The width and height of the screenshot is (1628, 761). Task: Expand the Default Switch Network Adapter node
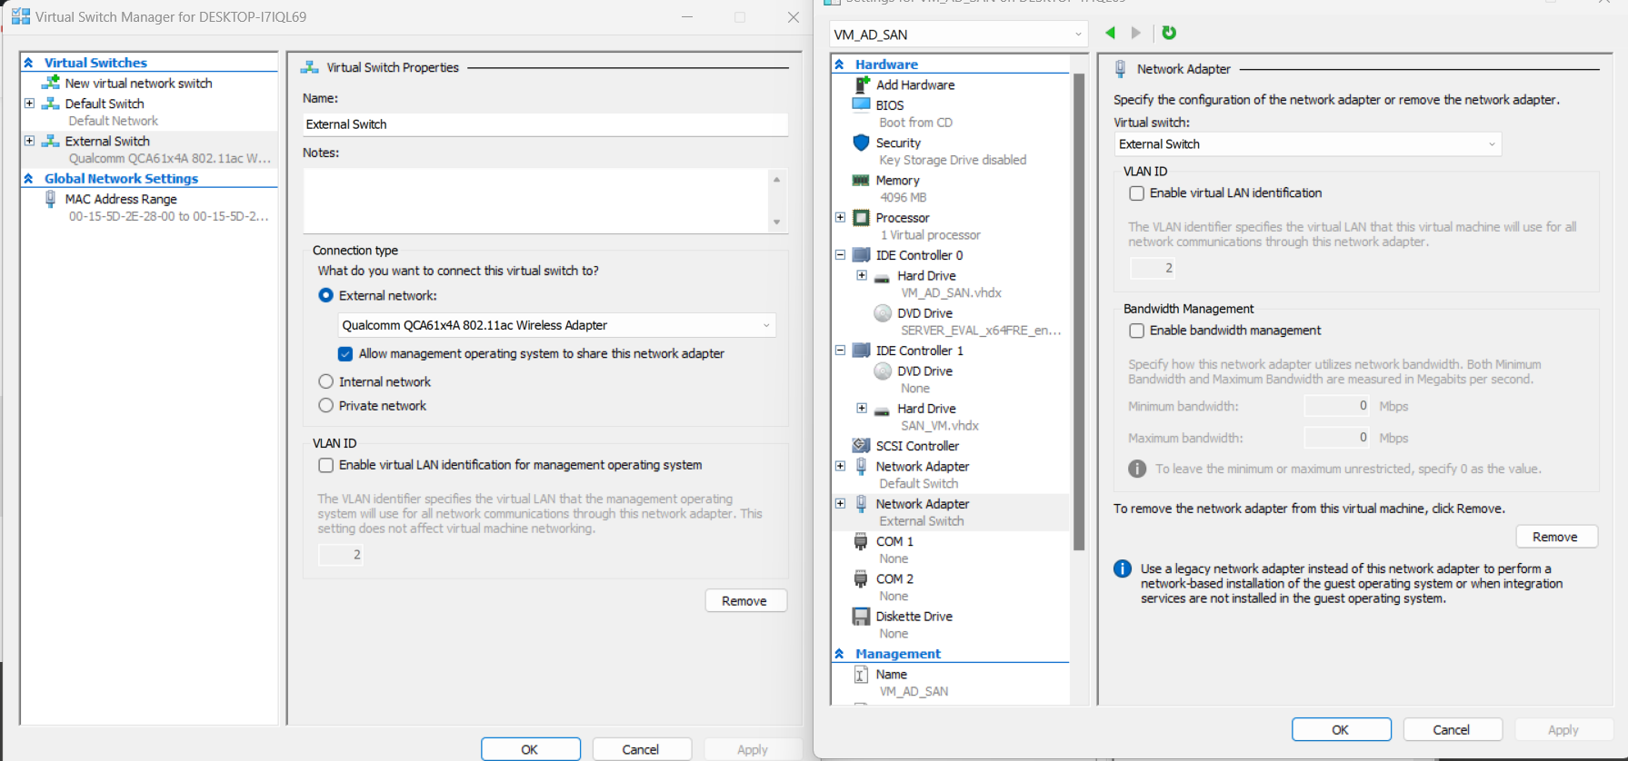(x=840, y=466)
